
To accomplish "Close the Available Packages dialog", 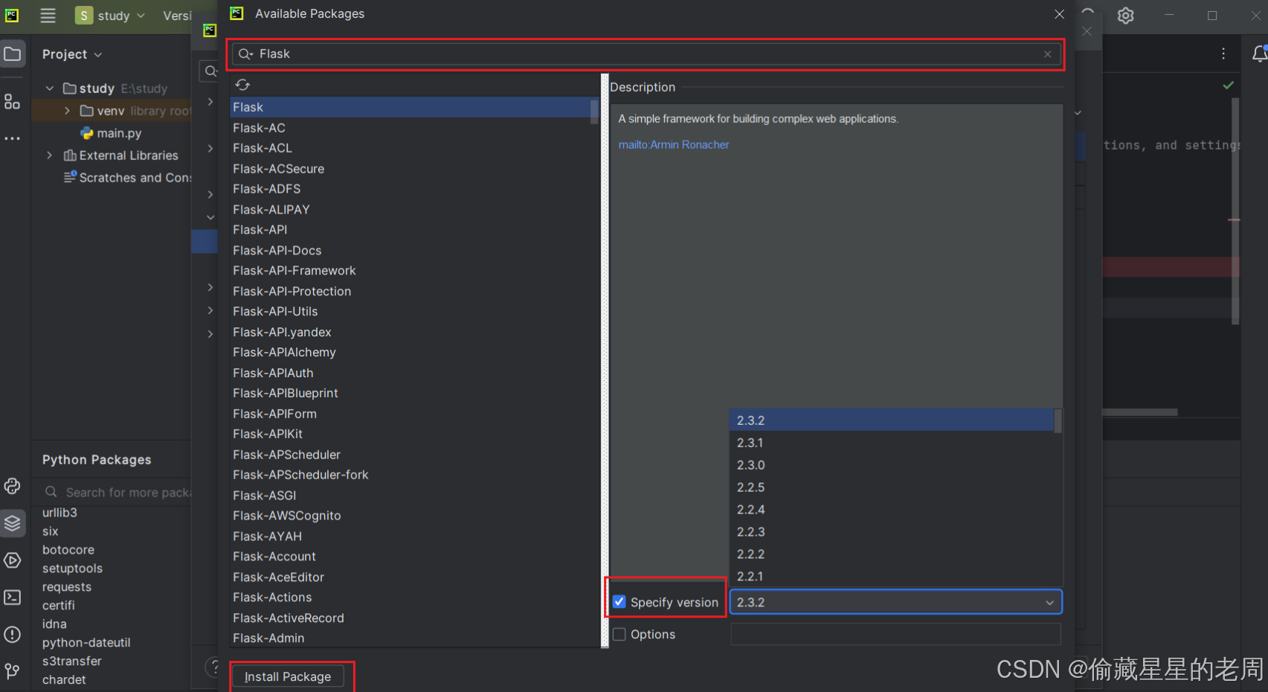I will 1060,14.
